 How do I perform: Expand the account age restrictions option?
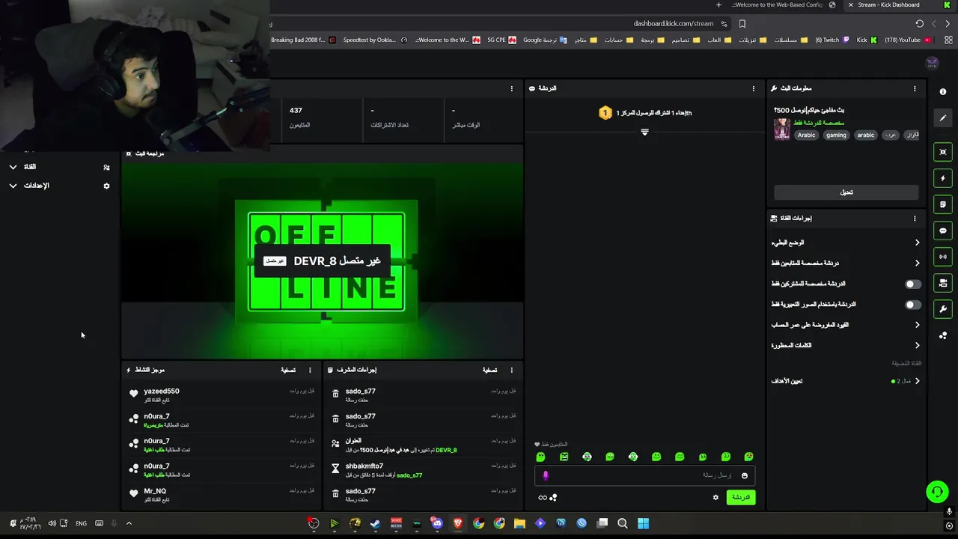(846, 325)
